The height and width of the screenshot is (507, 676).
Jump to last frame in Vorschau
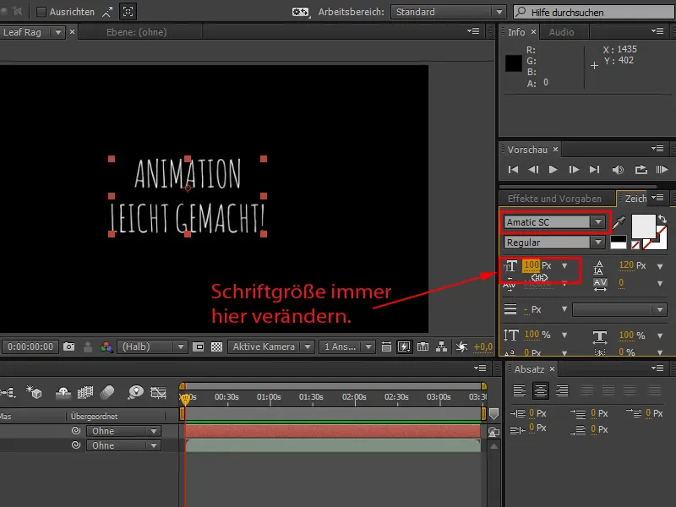(x=595, y=170)
